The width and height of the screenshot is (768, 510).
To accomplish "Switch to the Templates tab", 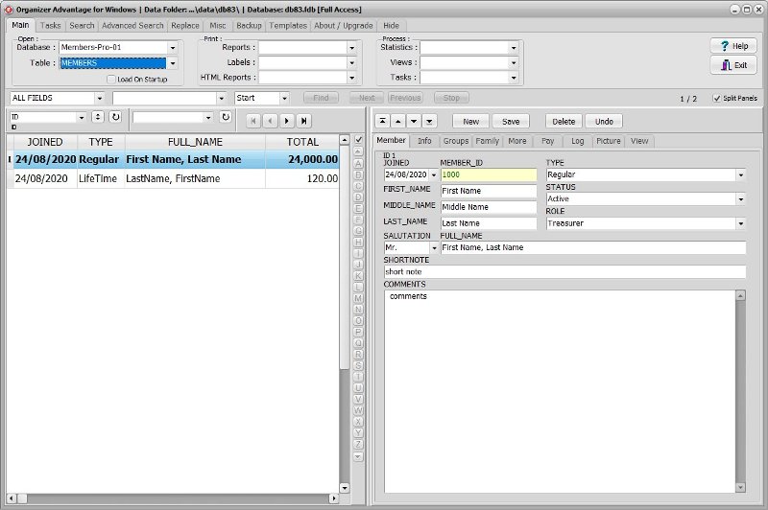I will coord(288,26).
